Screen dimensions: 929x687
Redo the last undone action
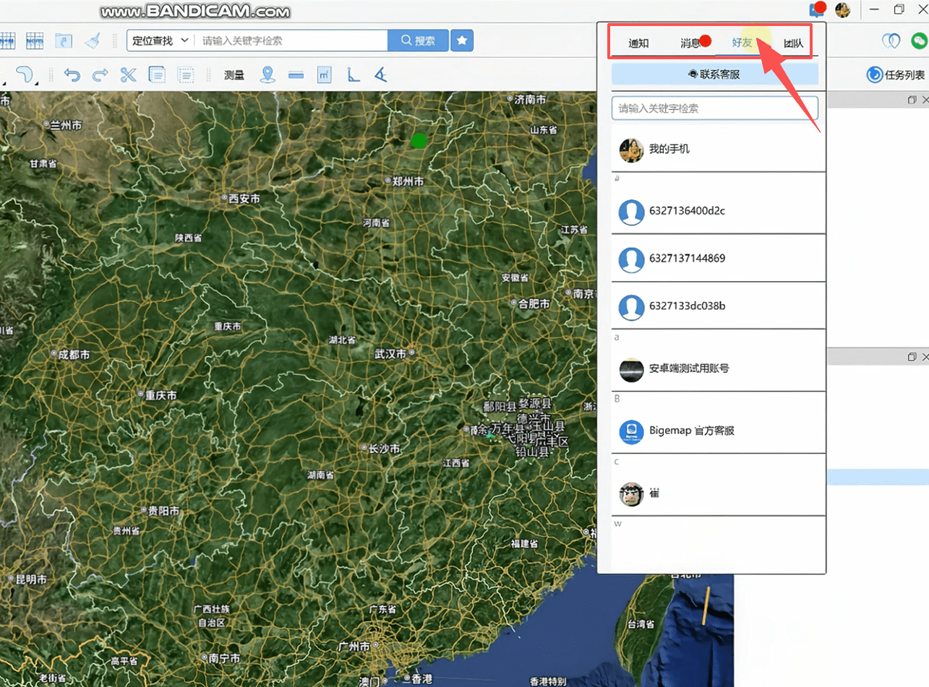[100, 74]
